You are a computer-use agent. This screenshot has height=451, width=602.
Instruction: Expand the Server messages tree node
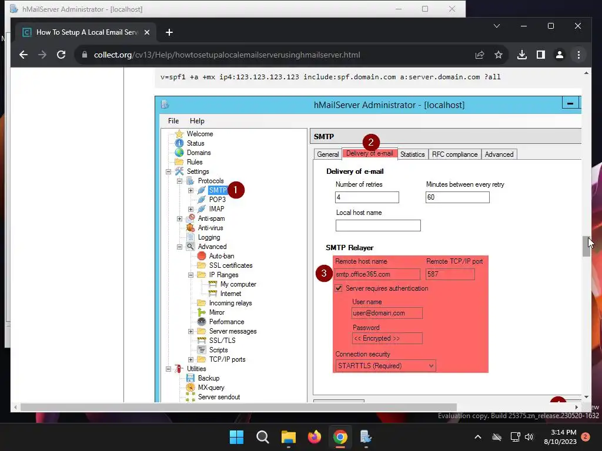pos(191,331)
